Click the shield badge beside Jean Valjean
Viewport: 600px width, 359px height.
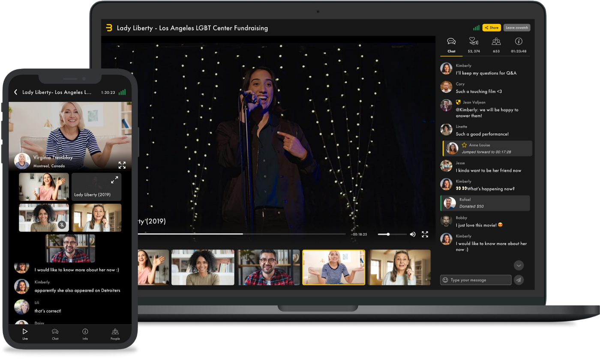pos(458,102)
